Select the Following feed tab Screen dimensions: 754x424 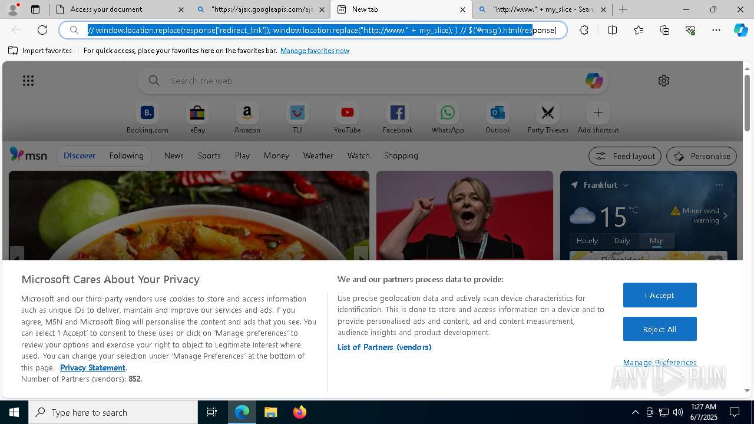pos(126,155)
